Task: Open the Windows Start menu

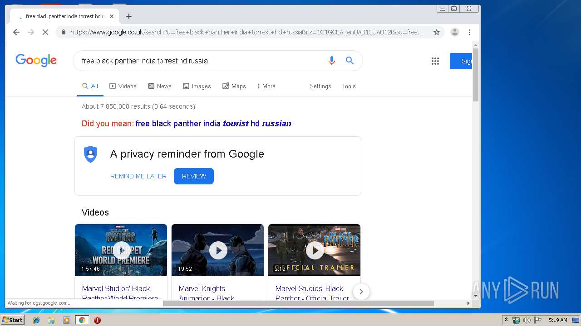Action: (x=12, y=320)
